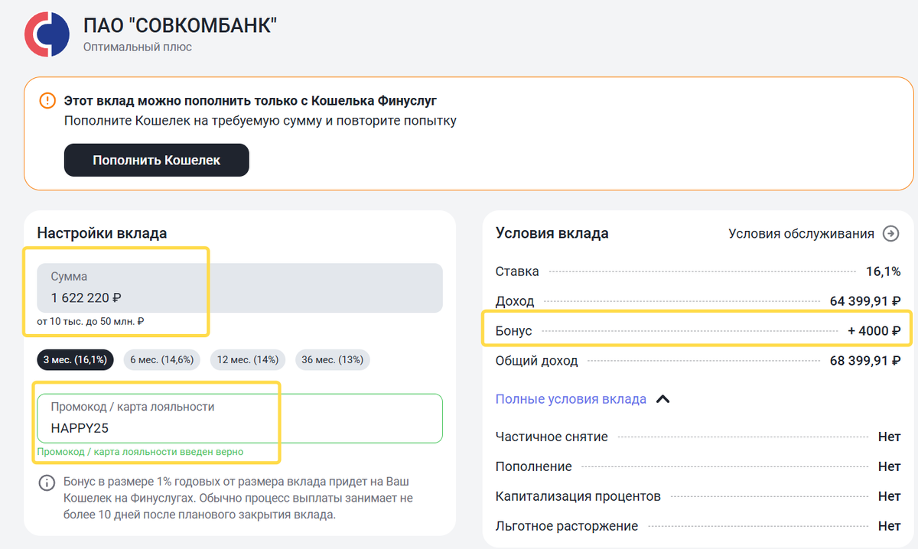Click the orange warning exclamation icon
The width and height of the screenshot is (918, 549).
[x=47, y=100]
